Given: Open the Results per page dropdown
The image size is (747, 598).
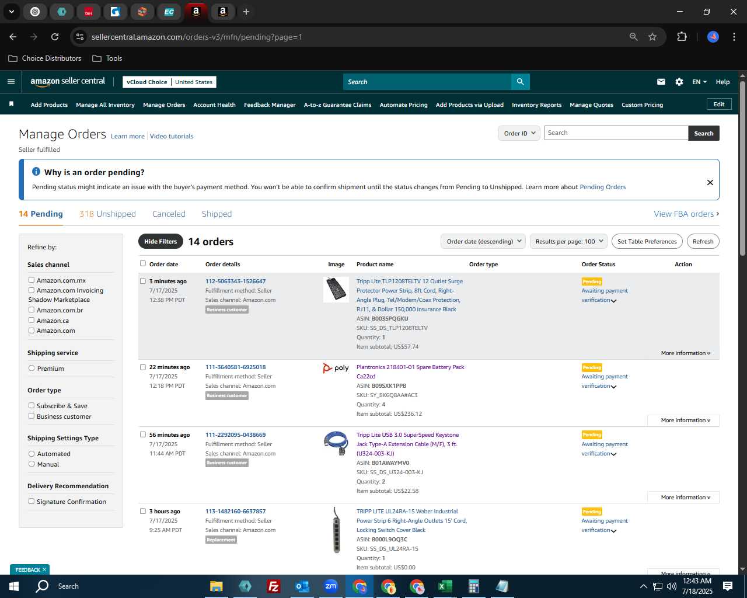Looking at the screenshot, I should [x=568, y=241].
